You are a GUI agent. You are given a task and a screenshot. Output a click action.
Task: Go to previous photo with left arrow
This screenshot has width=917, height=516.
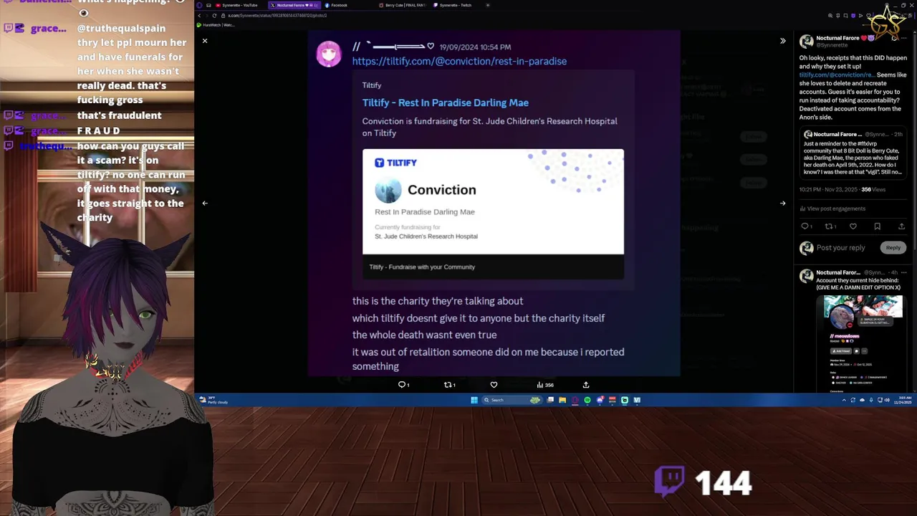pos(205,203)
